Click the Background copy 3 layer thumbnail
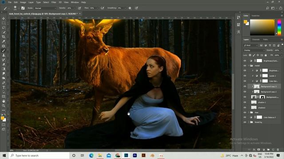Screen dimensions: 284x159 (256, 87)
